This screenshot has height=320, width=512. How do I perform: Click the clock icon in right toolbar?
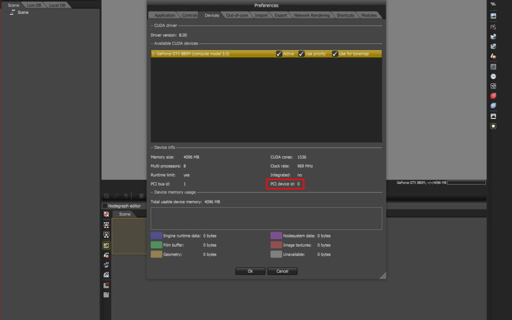tap(493, 76)
